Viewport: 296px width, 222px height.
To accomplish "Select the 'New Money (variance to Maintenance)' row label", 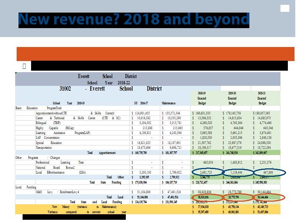I will pos(84,207).
